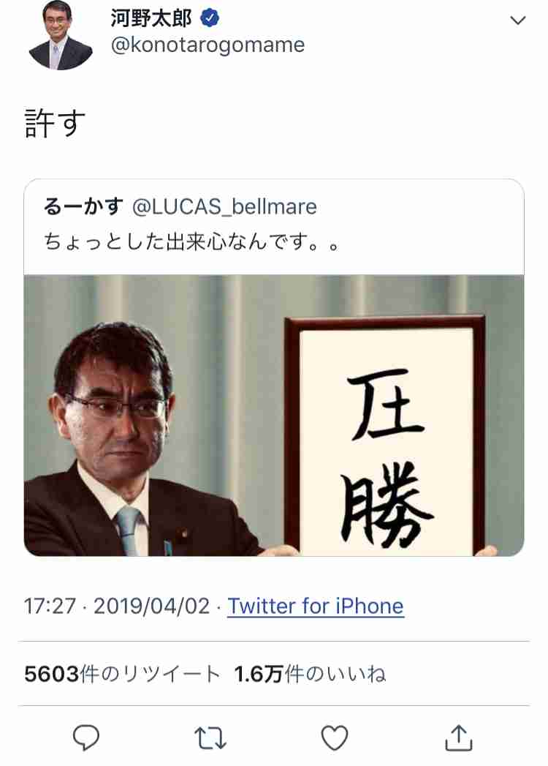Viewport: 548px width, 766px height.
Task: Tap the reply speech bubble icon
Action: 86,737
